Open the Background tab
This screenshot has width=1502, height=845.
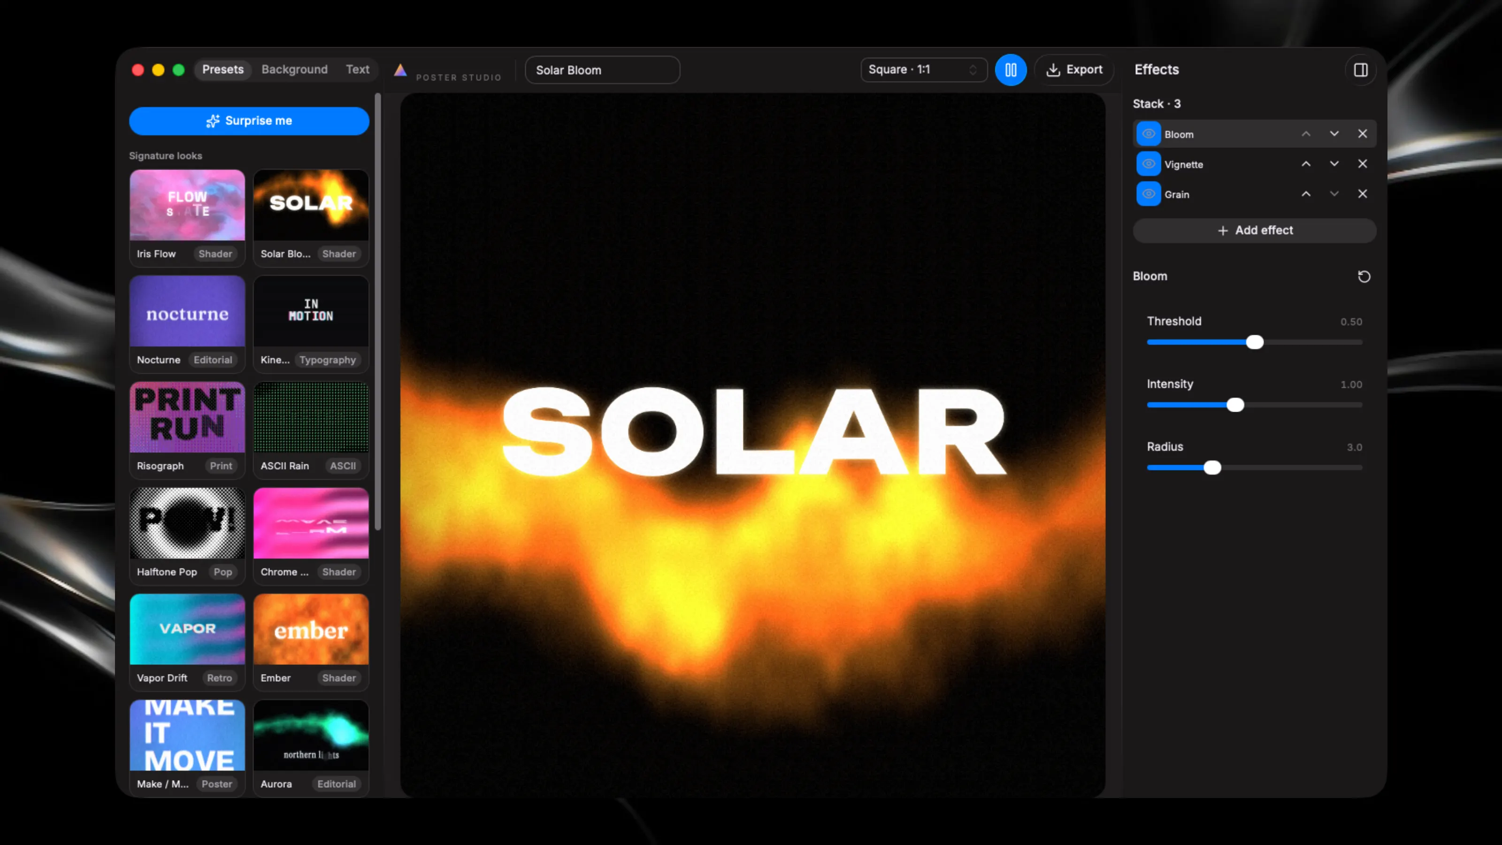294,69
